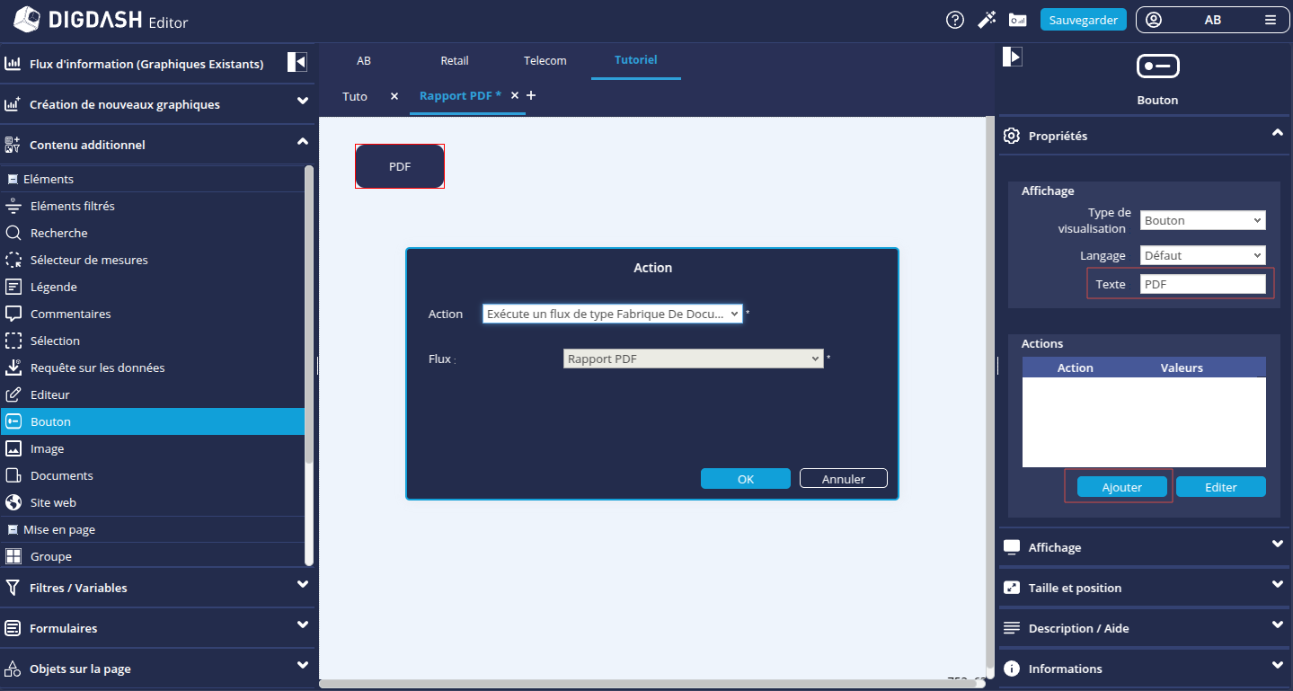Viewport: 1293px width, 691px height.
Task: Switch to the Retail tab
Action: (x=454, y=60)
